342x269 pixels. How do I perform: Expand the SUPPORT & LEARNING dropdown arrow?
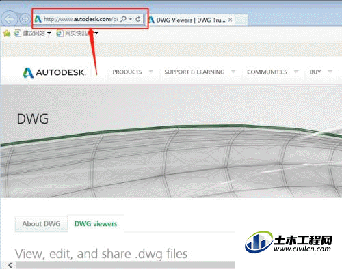(233, 72)
